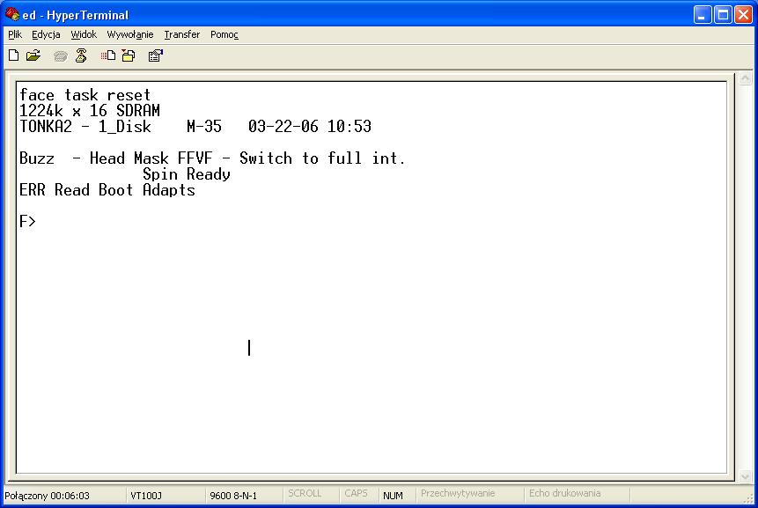Click the VT100J status bar entry
Viewport: 758px width, 508px height.
click(146, 496)
